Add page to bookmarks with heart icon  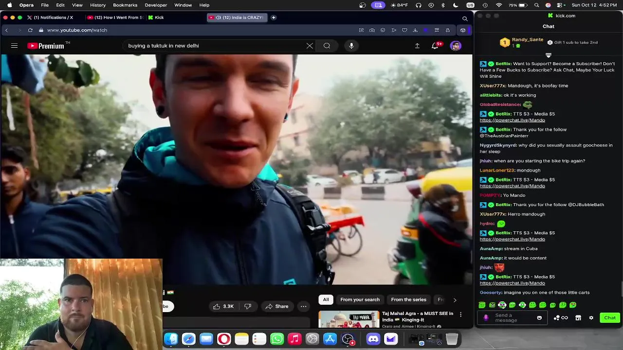(x=404, y=30)
